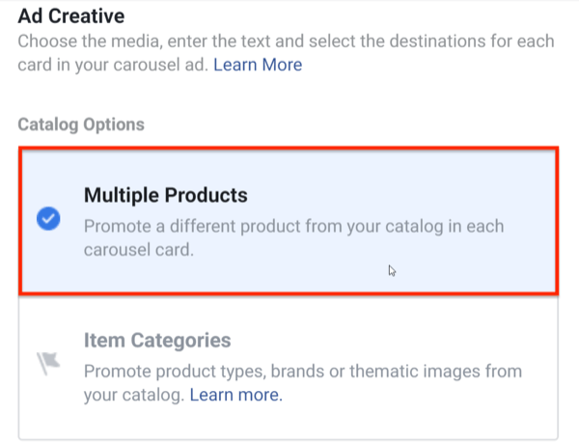Click the 'Promote a different product' description line

pyautogui.click(x=293, y=225)
